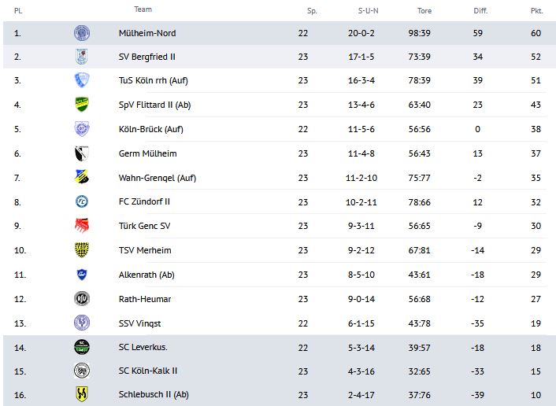Viewport: 556px width, 406px height.
Task: Click the Köln-Brück club crest
Action: click(81, 129)
